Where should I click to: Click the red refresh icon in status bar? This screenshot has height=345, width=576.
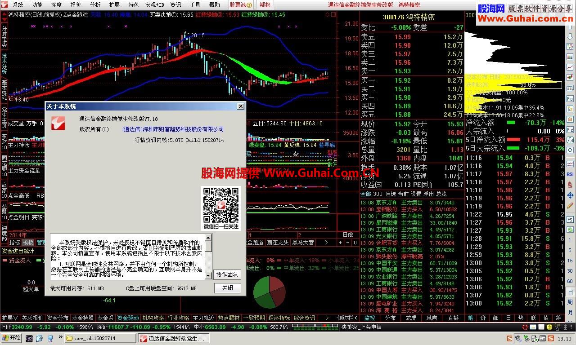(525, 327)
